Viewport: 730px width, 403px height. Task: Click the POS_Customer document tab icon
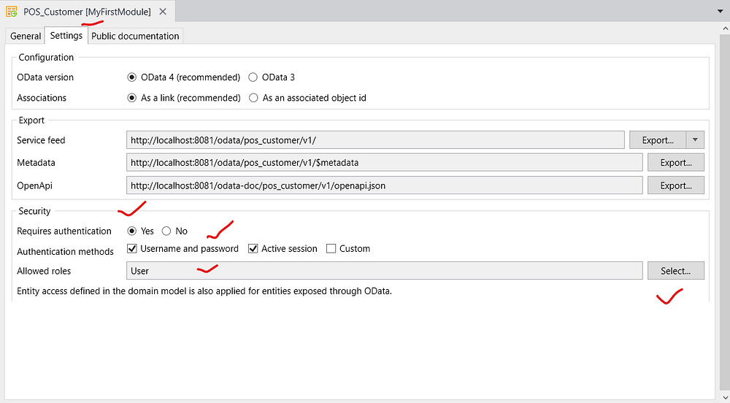(x=12, y=12)
